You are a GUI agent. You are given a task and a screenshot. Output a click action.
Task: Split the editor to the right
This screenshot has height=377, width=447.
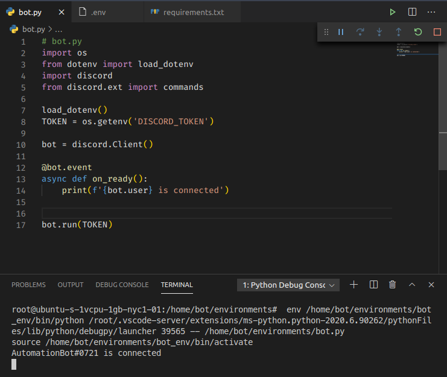pos(412,12)
